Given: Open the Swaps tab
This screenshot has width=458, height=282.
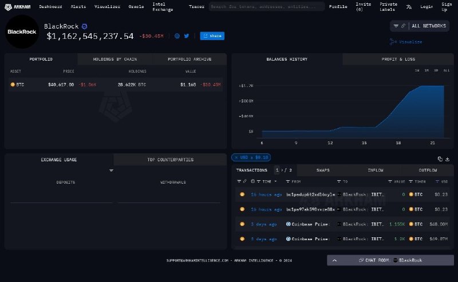Looking at the screenshot, I should coord(323,170).
